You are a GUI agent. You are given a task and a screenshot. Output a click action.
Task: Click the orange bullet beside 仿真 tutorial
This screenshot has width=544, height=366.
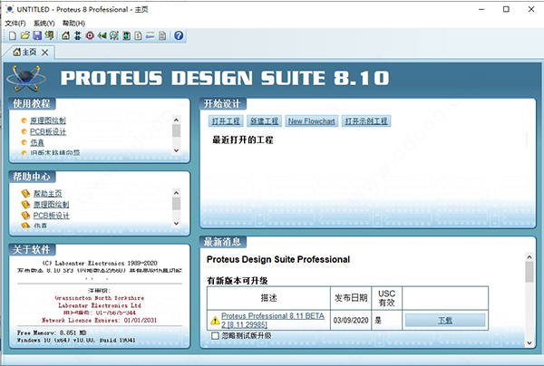point(24,142)
